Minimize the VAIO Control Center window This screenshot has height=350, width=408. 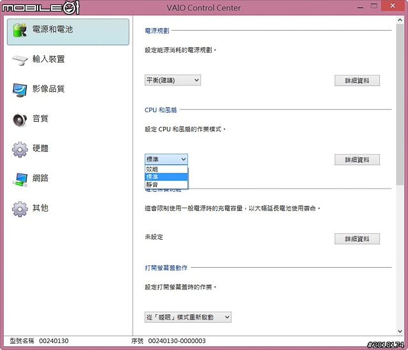pos(360,7)
